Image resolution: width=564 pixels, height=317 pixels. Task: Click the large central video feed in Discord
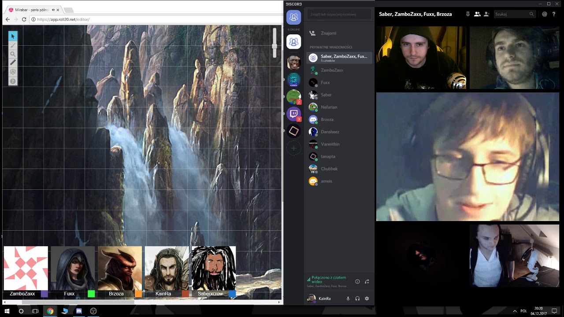pos(468,157)
